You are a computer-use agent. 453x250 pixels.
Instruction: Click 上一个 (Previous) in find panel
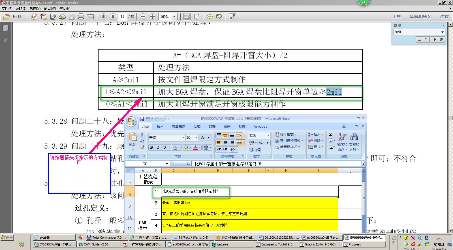tap(423, 39)
